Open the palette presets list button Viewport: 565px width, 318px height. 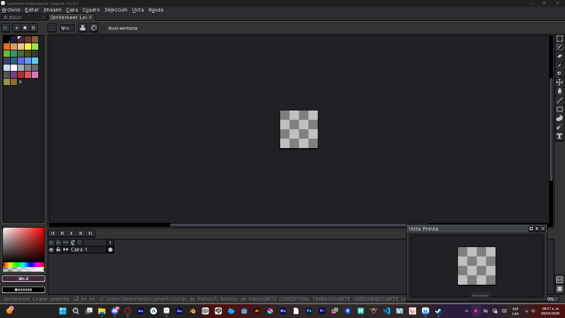point(25,28)
